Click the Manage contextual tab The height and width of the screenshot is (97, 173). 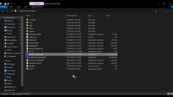point(37,4)
